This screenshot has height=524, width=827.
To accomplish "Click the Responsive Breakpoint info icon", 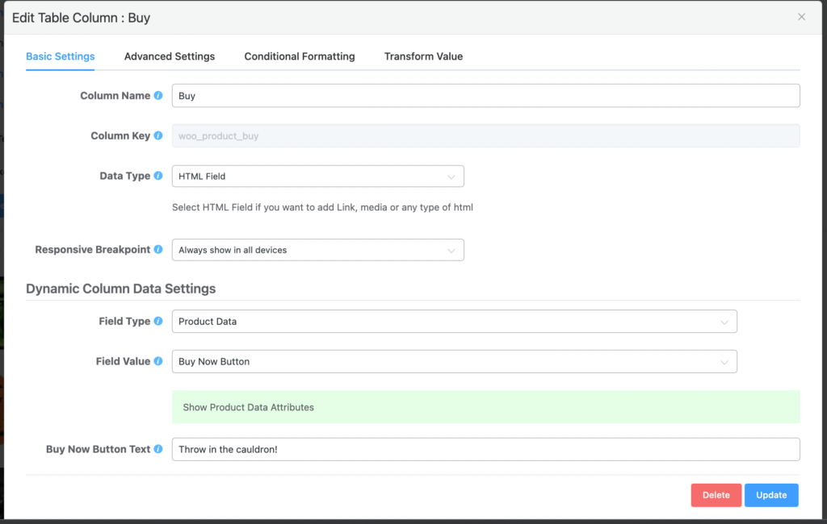I will click(x=158, y=250).
